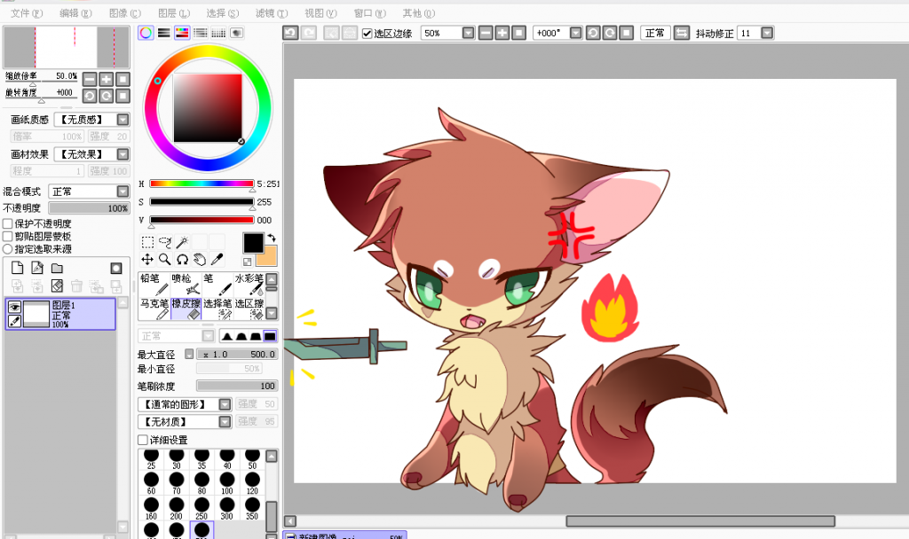Zoom in using navigator plus button
909x539 pixels.
107,79
